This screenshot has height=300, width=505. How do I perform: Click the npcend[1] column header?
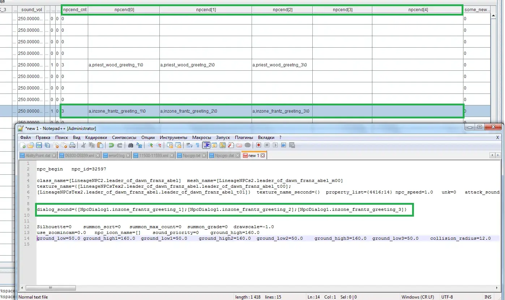coord(206,10)
